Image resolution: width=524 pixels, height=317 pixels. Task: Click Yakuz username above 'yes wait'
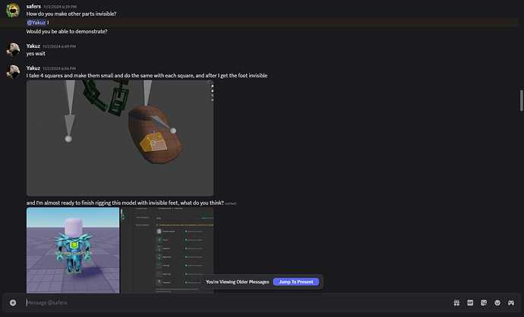pyautogui.click(x=33, y=46)
